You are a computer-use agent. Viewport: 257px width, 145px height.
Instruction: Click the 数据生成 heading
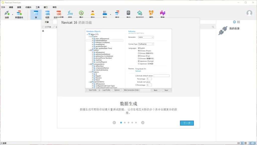click(128, 104)
